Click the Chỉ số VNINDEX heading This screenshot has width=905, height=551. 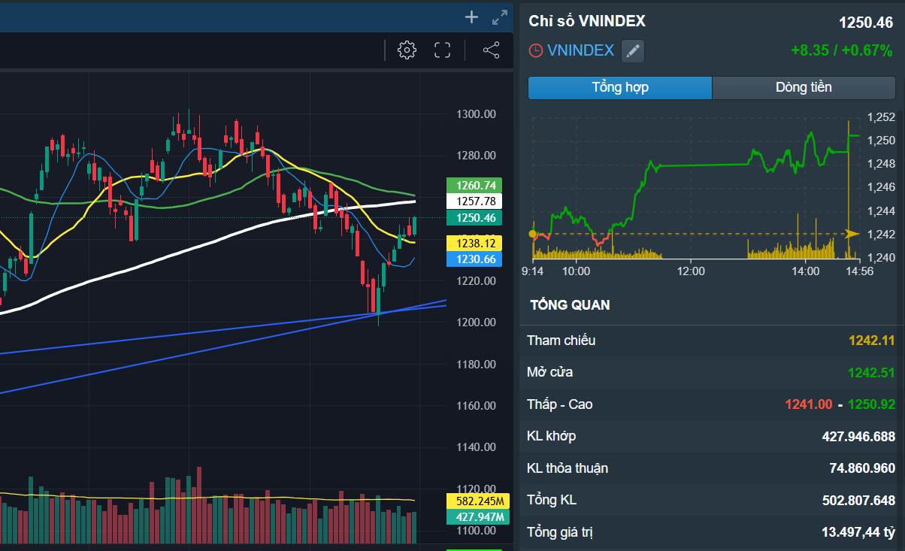(587, 21)
